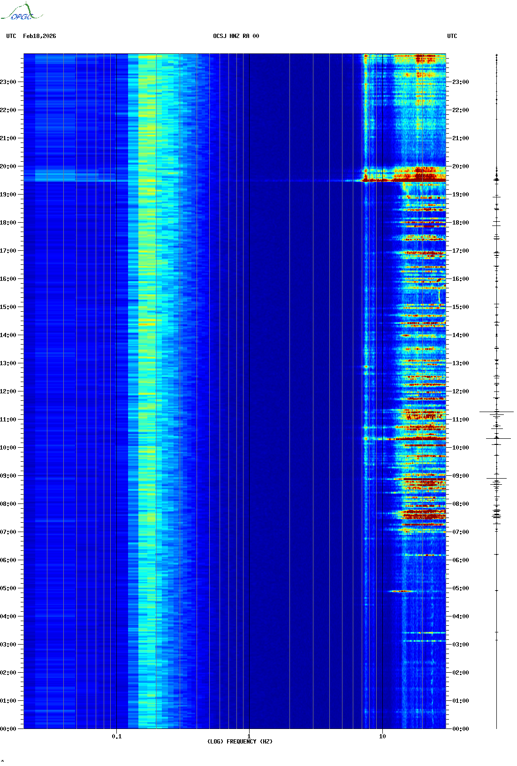Viewport: 517px width, 766px height.
Task: Click the 23:00 label on the right time axis
Action: pyautogui.click(x=460, y=82)
